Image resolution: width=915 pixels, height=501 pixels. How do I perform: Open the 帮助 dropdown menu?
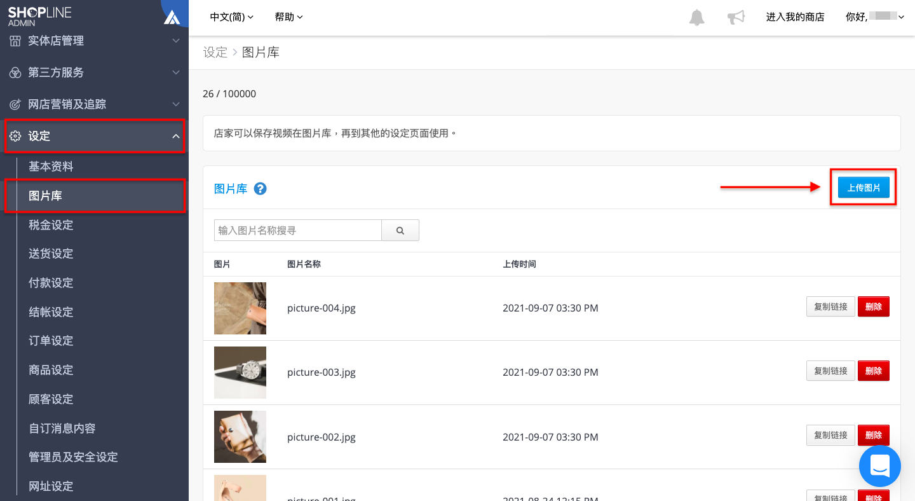click(x=289, y=17)
